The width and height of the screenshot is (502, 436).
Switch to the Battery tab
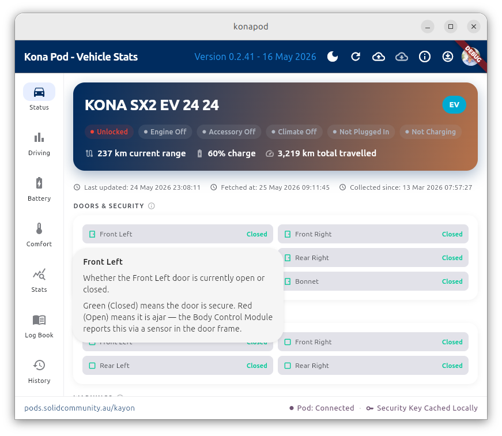click(39, 189)
